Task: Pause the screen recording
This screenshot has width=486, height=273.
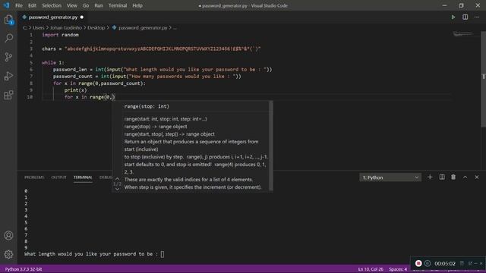Action: (x=428, y=263)
